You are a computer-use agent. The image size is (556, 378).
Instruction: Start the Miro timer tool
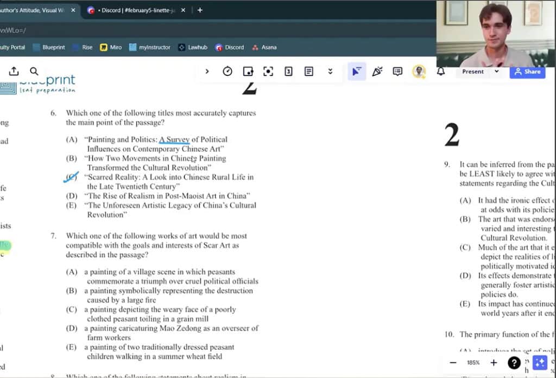tap(228, 72)
